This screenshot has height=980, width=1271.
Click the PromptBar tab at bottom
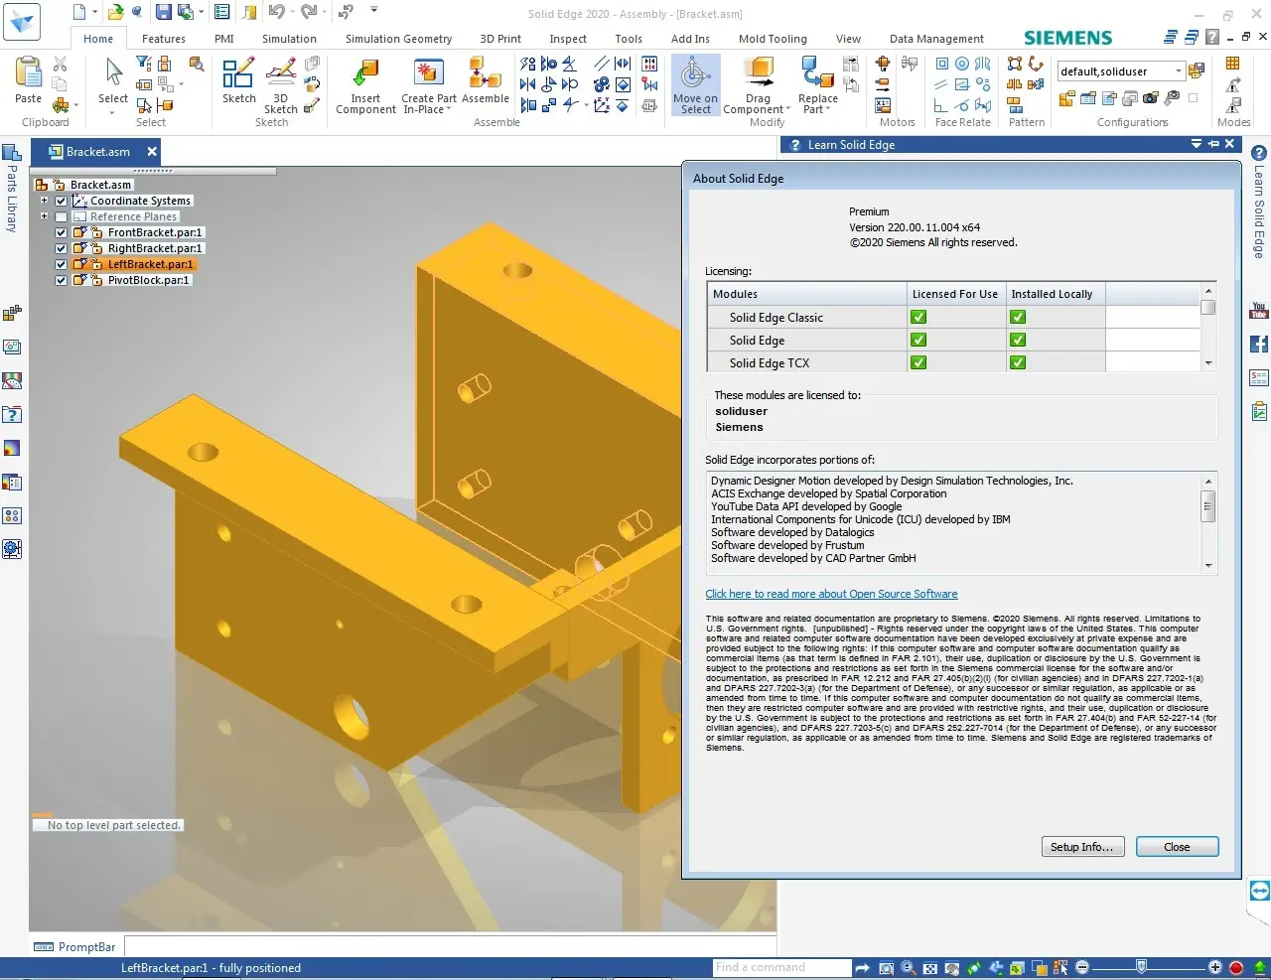tap(75, 946)
